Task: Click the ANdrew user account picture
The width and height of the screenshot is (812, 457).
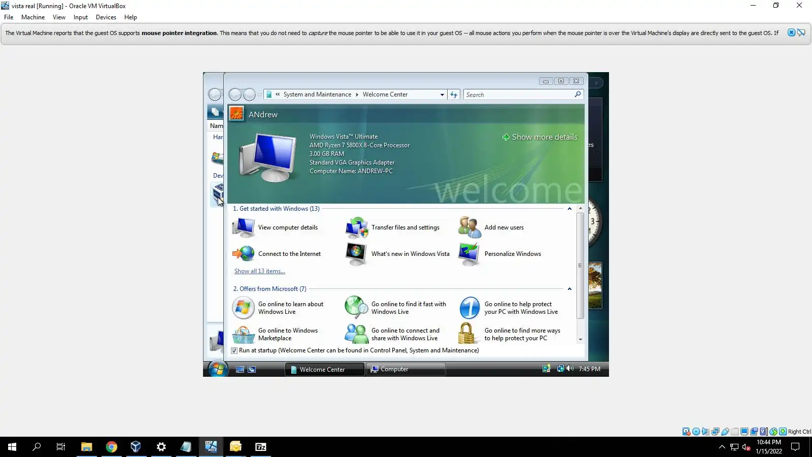Action: [x=236, y=113]
